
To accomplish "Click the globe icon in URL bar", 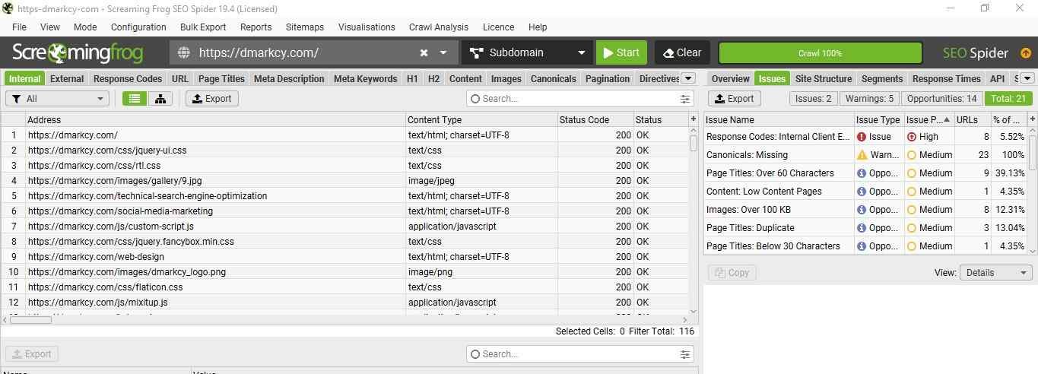I will click(183, 52).
